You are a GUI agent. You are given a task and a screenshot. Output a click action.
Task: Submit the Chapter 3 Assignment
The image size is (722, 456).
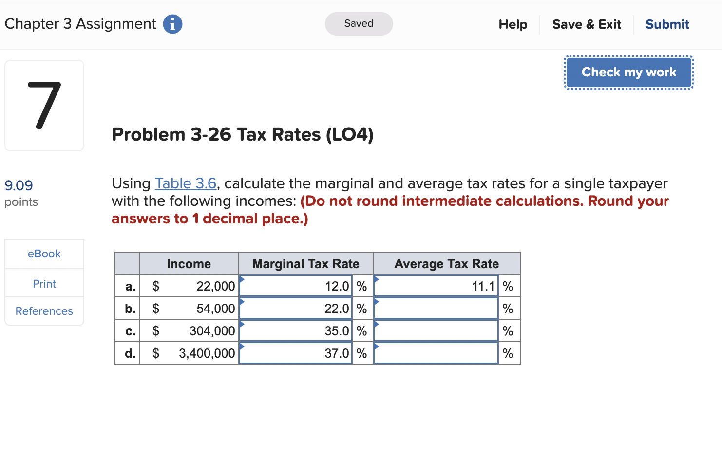667,24
